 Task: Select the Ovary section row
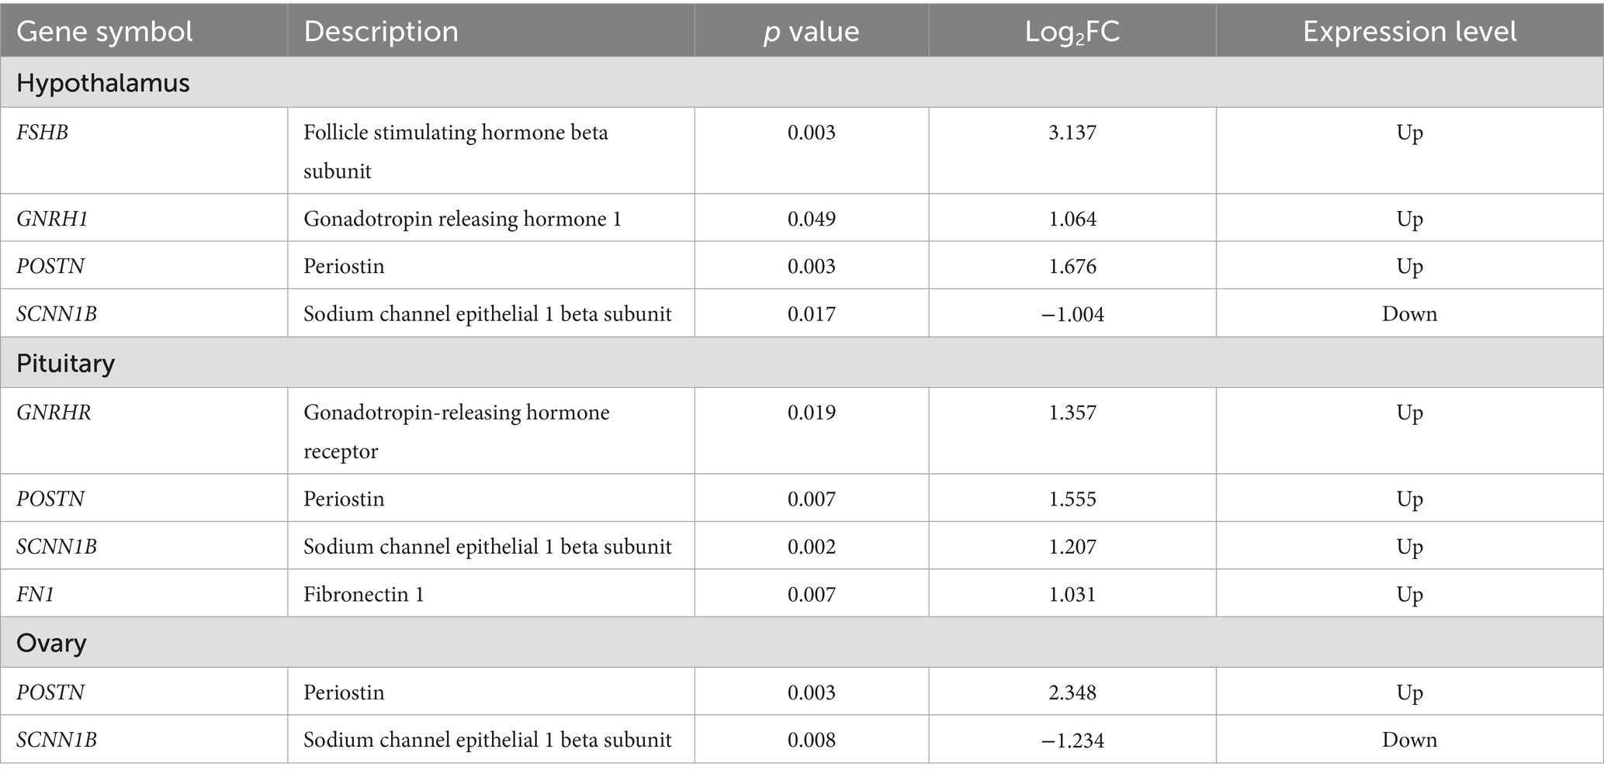pos(51,643)
